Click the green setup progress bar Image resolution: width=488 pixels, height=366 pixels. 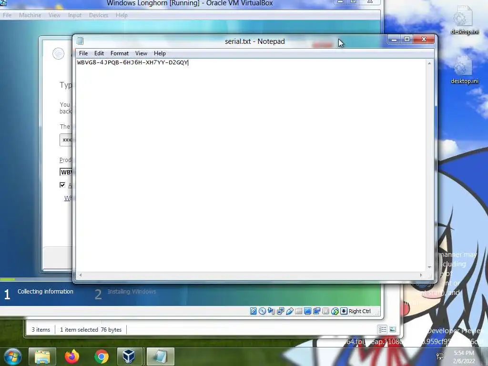click(x=8, y=279)
